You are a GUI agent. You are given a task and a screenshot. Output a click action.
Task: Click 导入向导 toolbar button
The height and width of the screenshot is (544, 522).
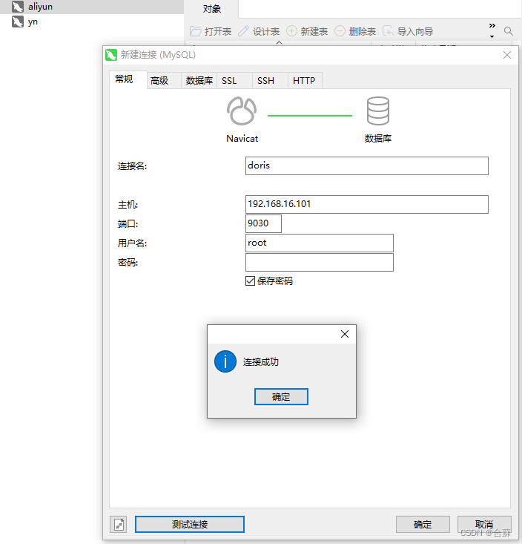pos(408,32)
